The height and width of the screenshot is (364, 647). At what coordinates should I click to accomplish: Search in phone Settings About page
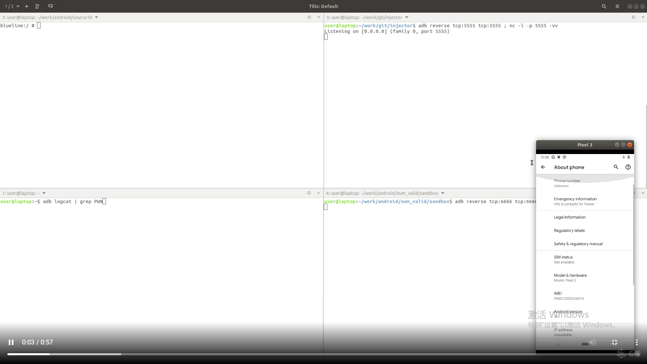[x=616, y=167]
